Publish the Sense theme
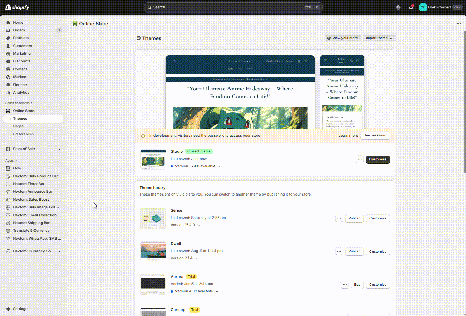 tap(354, 218)
